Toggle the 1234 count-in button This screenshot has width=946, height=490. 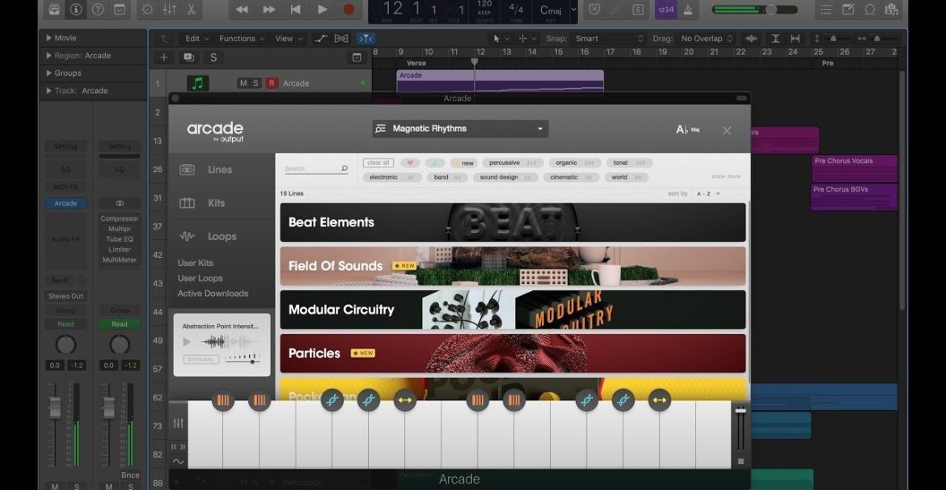tap(666, 9)
